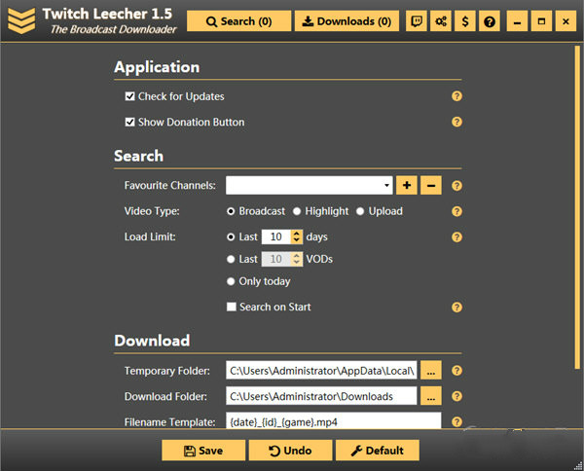Add a favourite channel with plus button
This screenshot has width=584, height=471.
(x=407, y=186)
